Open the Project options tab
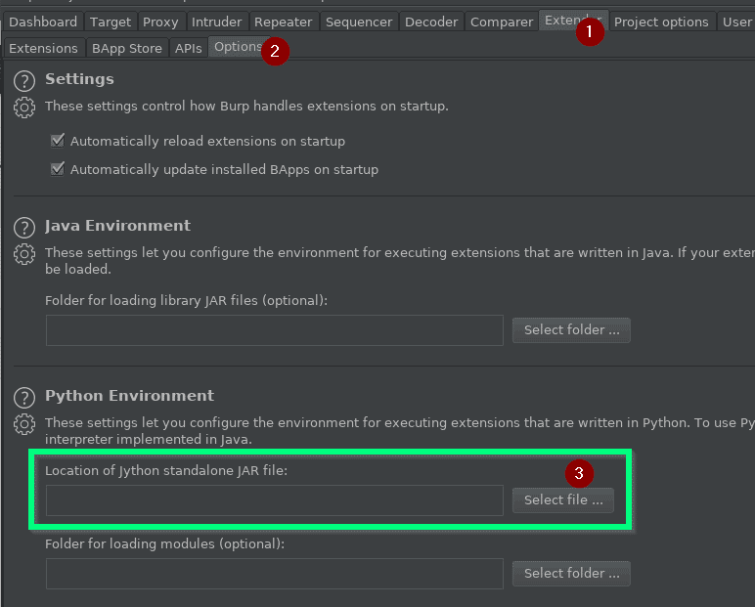 661,22
